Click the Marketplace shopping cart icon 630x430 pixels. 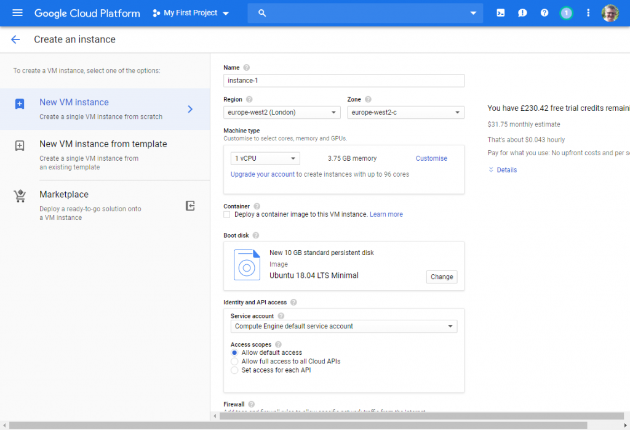[20, 196]
